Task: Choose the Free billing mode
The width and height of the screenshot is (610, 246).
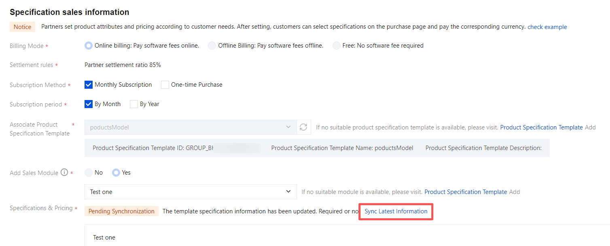Action: [336, 46]
